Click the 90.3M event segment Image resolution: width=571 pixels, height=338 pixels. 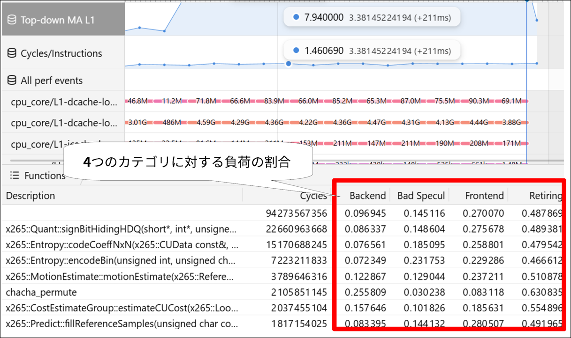tap(479, 101)
